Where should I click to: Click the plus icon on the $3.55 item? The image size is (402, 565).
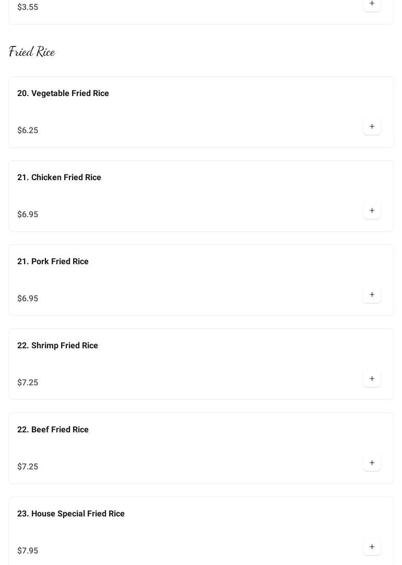[372, 4]
